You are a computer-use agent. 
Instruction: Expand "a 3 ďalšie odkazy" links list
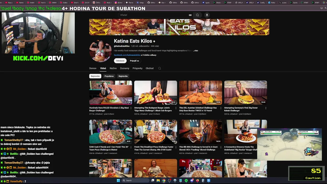point(149,55)
